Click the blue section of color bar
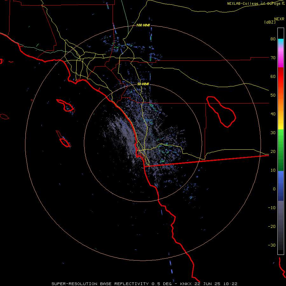This screenshot has height=286, width=286. (281, 186)
